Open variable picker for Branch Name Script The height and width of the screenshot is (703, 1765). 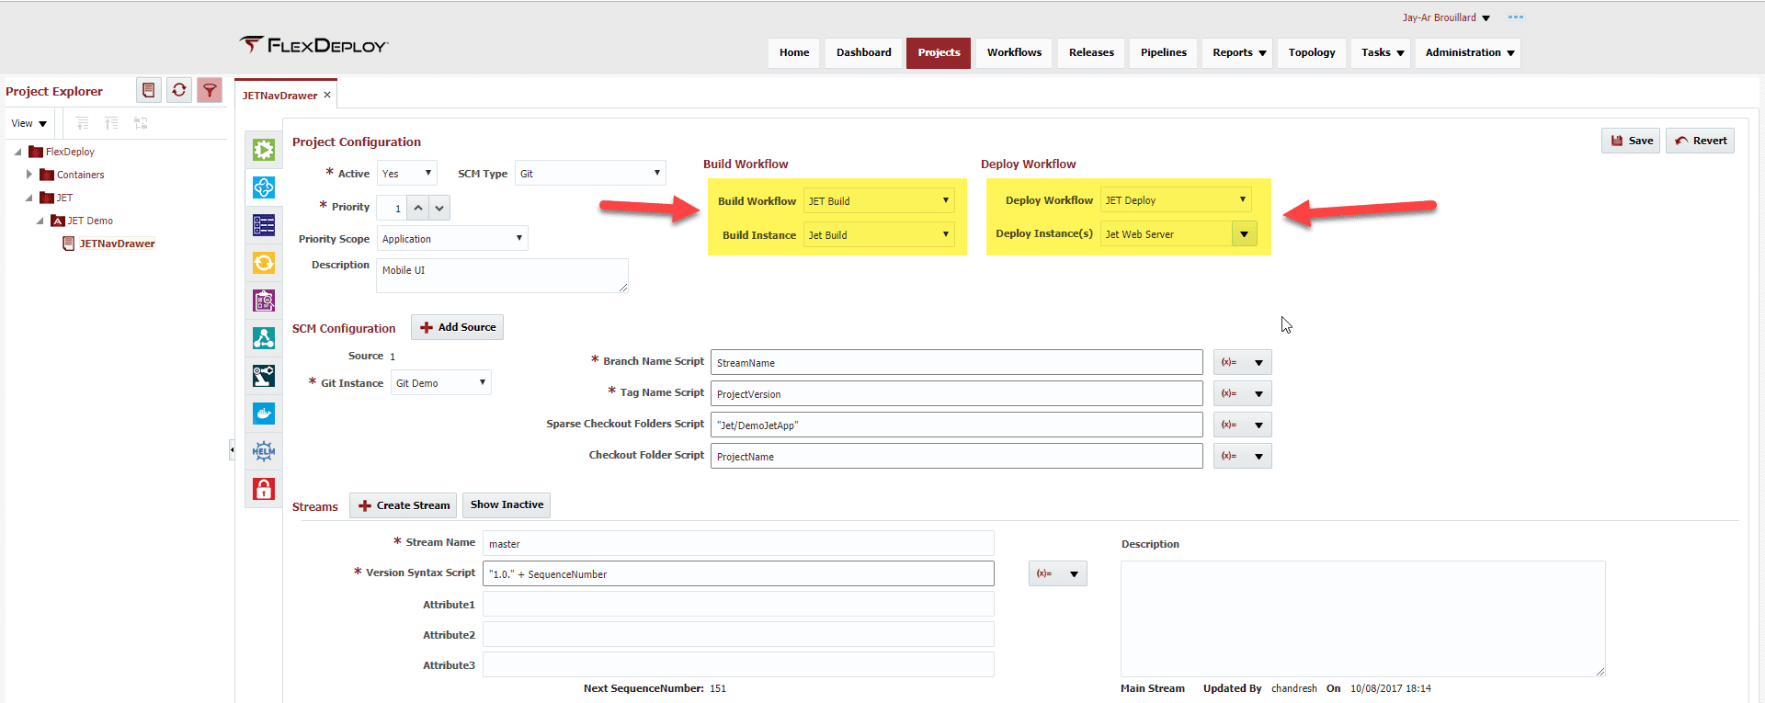tap(1243, 362)
